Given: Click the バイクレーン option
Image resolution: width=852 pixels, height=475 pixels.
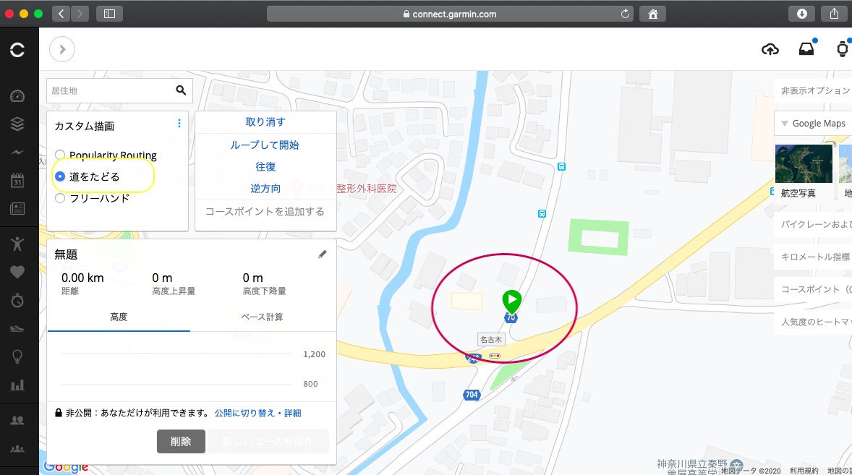Looking at the screenshot, I should [x=814, y=224].
